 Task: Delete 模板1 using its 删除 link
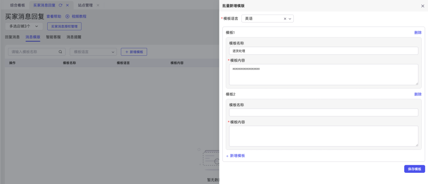coord(418,32)
